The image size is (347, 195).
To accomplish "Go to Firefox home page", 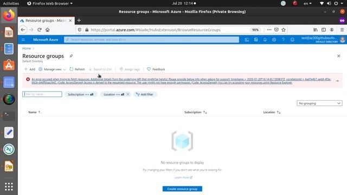I will pos(47,30).
